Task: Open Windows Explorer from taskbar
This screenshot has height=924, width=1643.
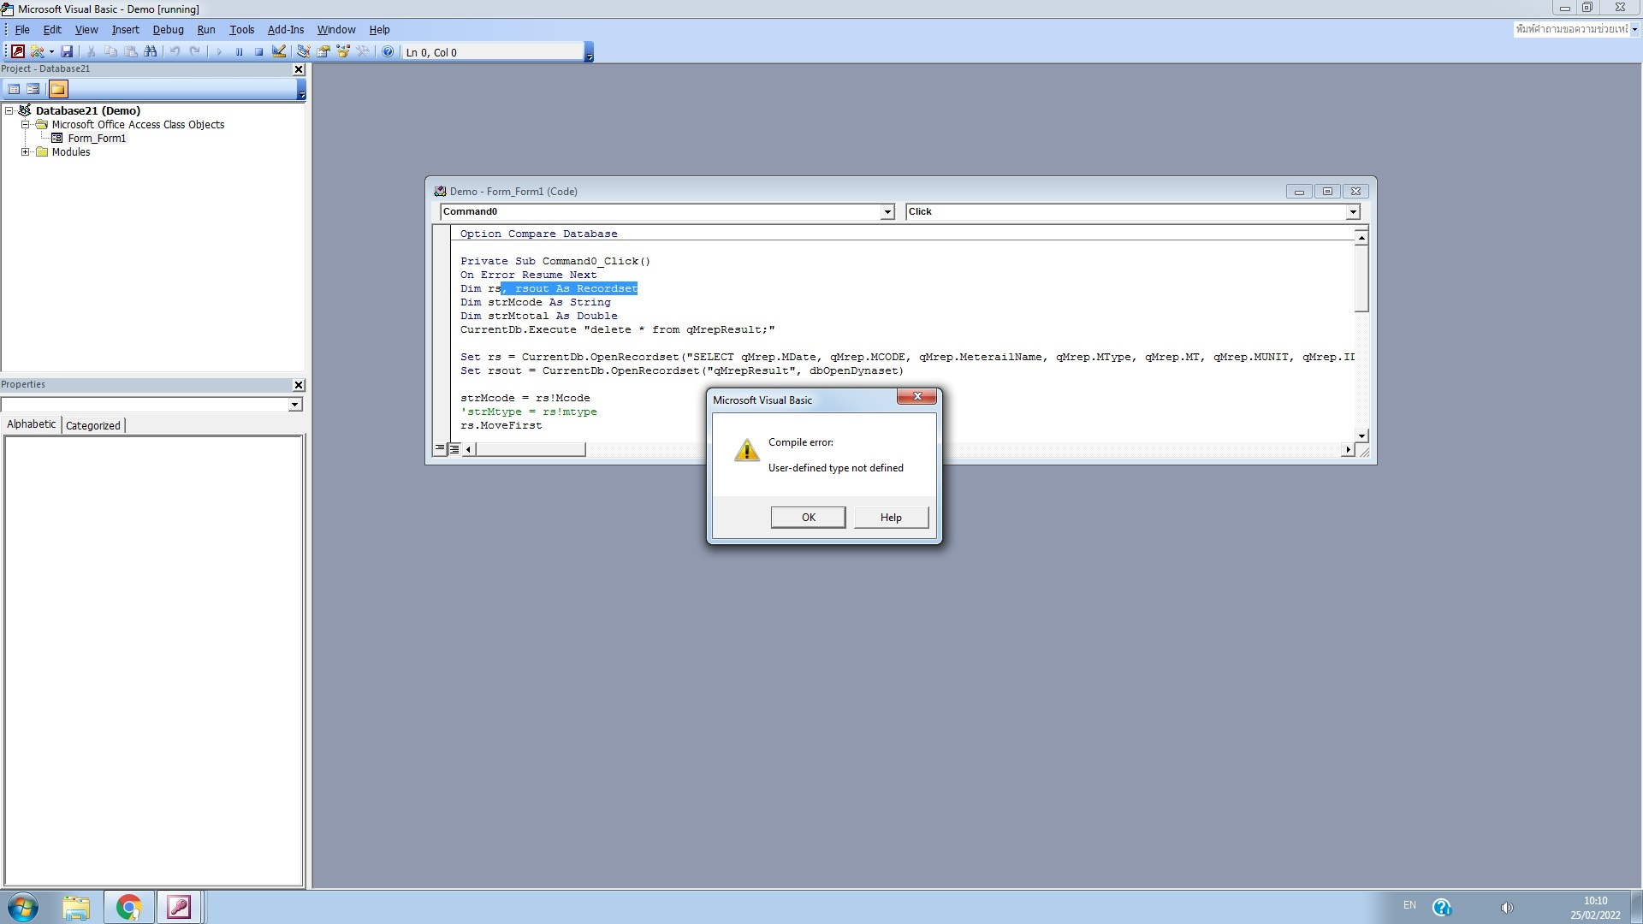Action: tap(76, 907)
